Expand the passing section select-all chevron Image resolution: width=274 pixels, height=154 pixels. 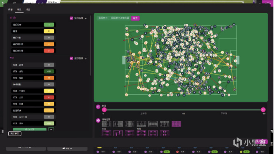coord(86,58)
